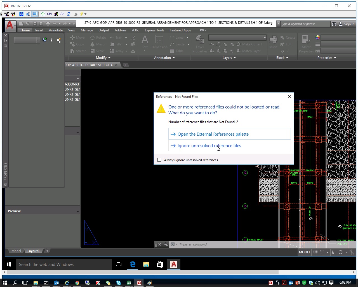Check Always ignore unresolved references
Viewport: 358px width, 287px height.
(x=159, y=160)
